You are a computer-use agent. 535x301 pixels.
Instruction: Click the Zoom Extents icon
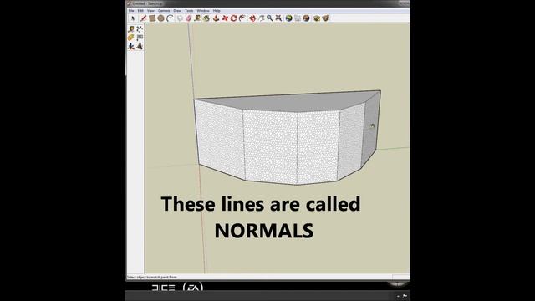pyautogui.click(x=278, y=18)
